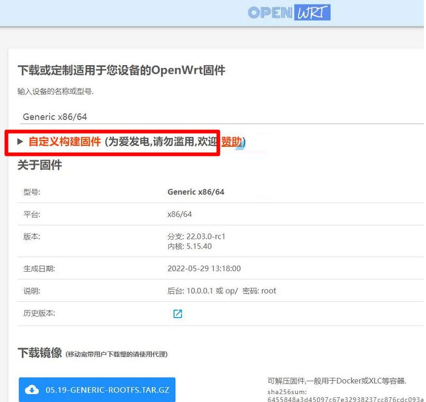Click the sha256sum label text
The width and height of the screenshot is (426, 402).
287,392
